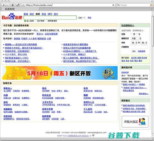Image resolution: width=154 pixels, height=141 pixels.
Task: Open the maximum age dropdown showing 26
Action: click(x=144, y=43)
